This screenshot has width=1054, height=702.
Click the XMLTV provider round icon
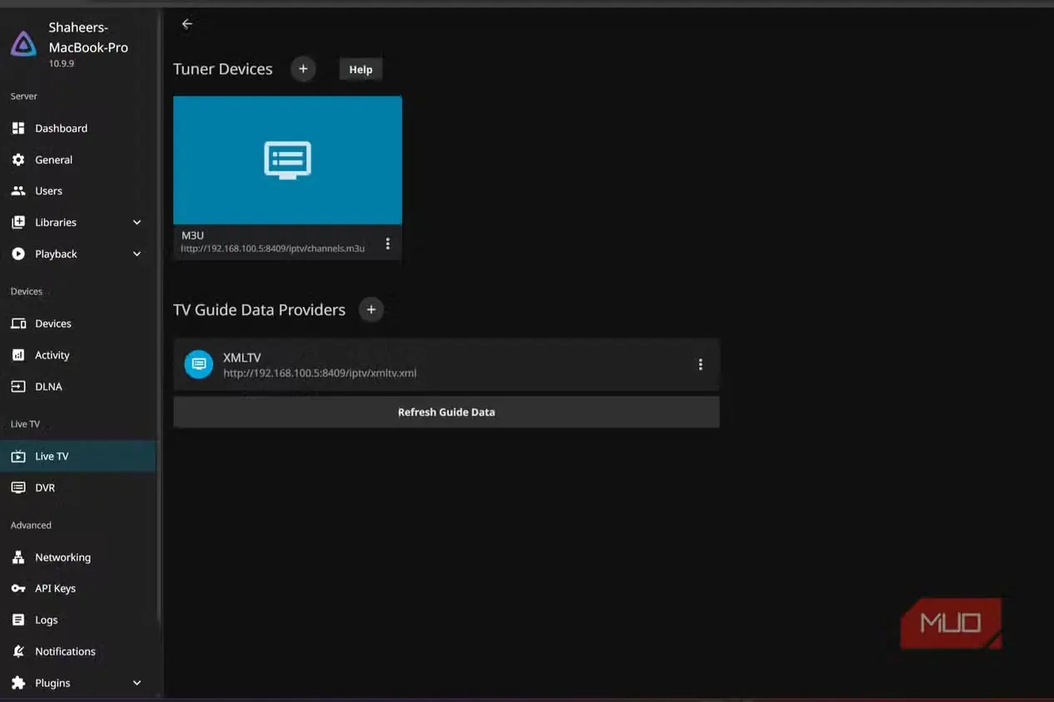198,364
